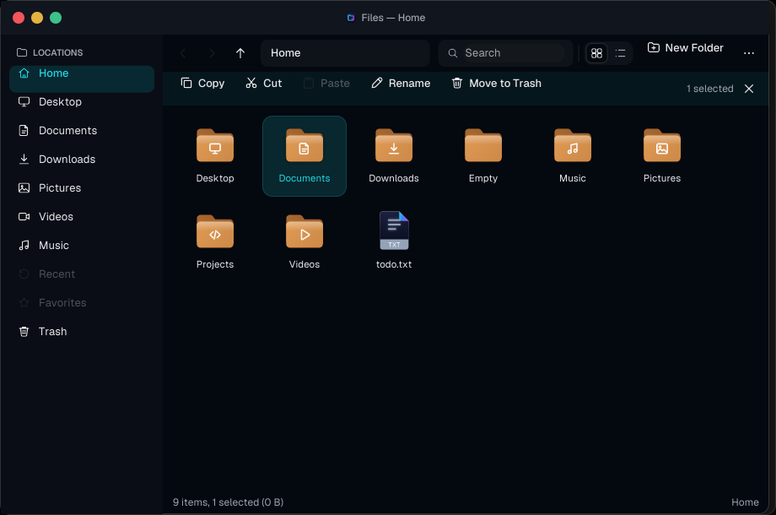
Task: Go up to the parent directory arrow
Action: (x=240, y=53)
